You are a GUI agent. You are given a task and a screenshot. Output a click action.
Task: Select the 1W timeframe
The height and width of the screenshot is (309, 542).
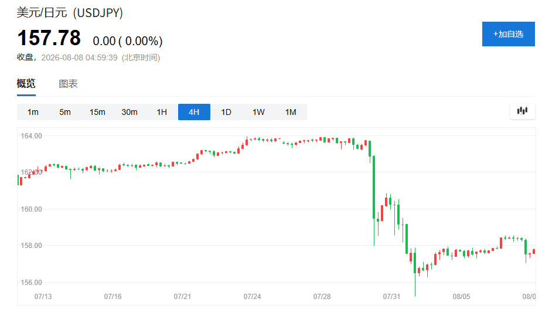click(x=258, y=112)
